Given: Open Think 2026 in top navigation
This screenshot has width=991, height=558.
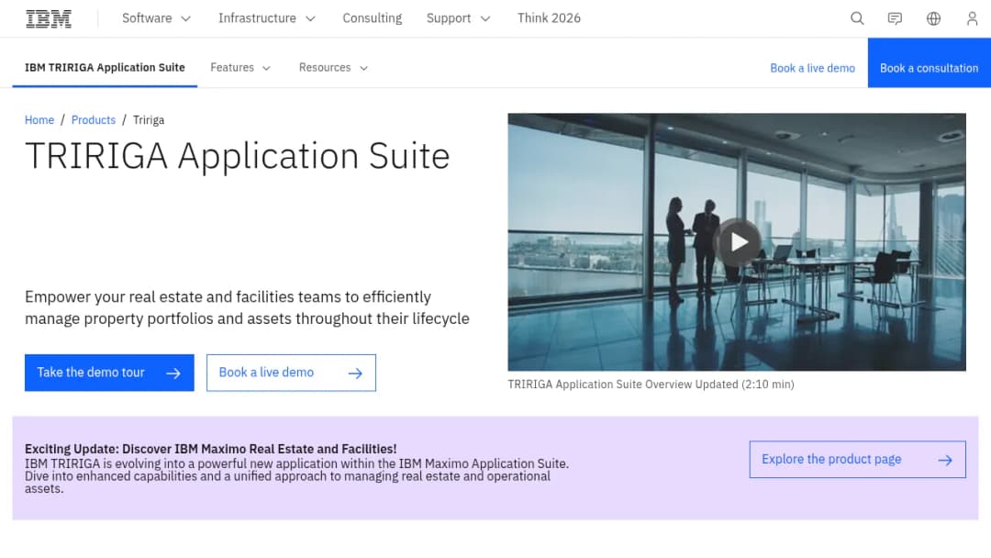Looking at the screenshot, I should click(549, 18).
